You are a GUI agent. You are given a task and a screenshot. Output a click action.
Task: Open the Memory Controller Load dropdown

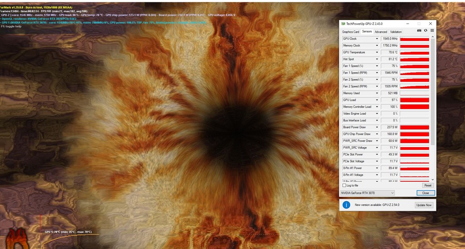(377, 107)
